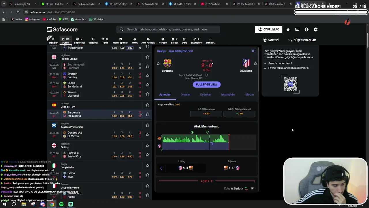This screenshot has width=369, height=208.
Task: Open Amr. Futbolu category
Action: 148,40
